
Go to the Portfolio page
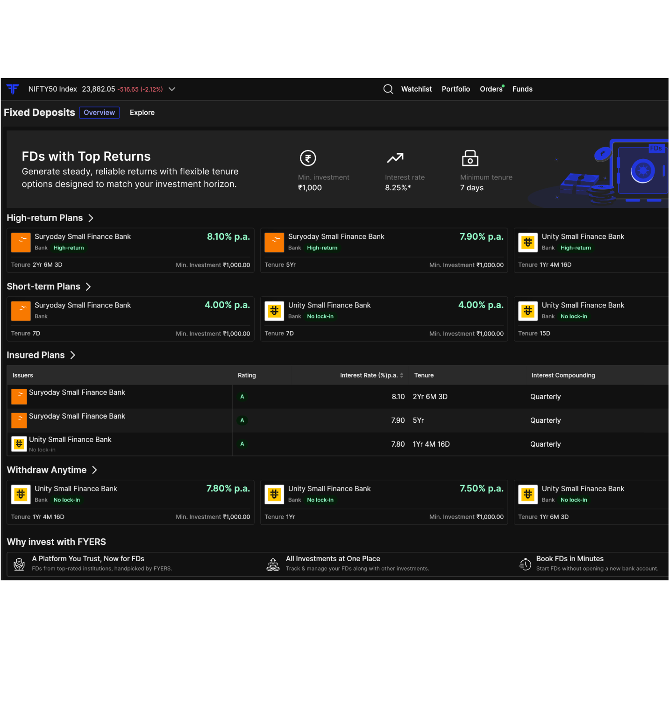tap(456, 89)
